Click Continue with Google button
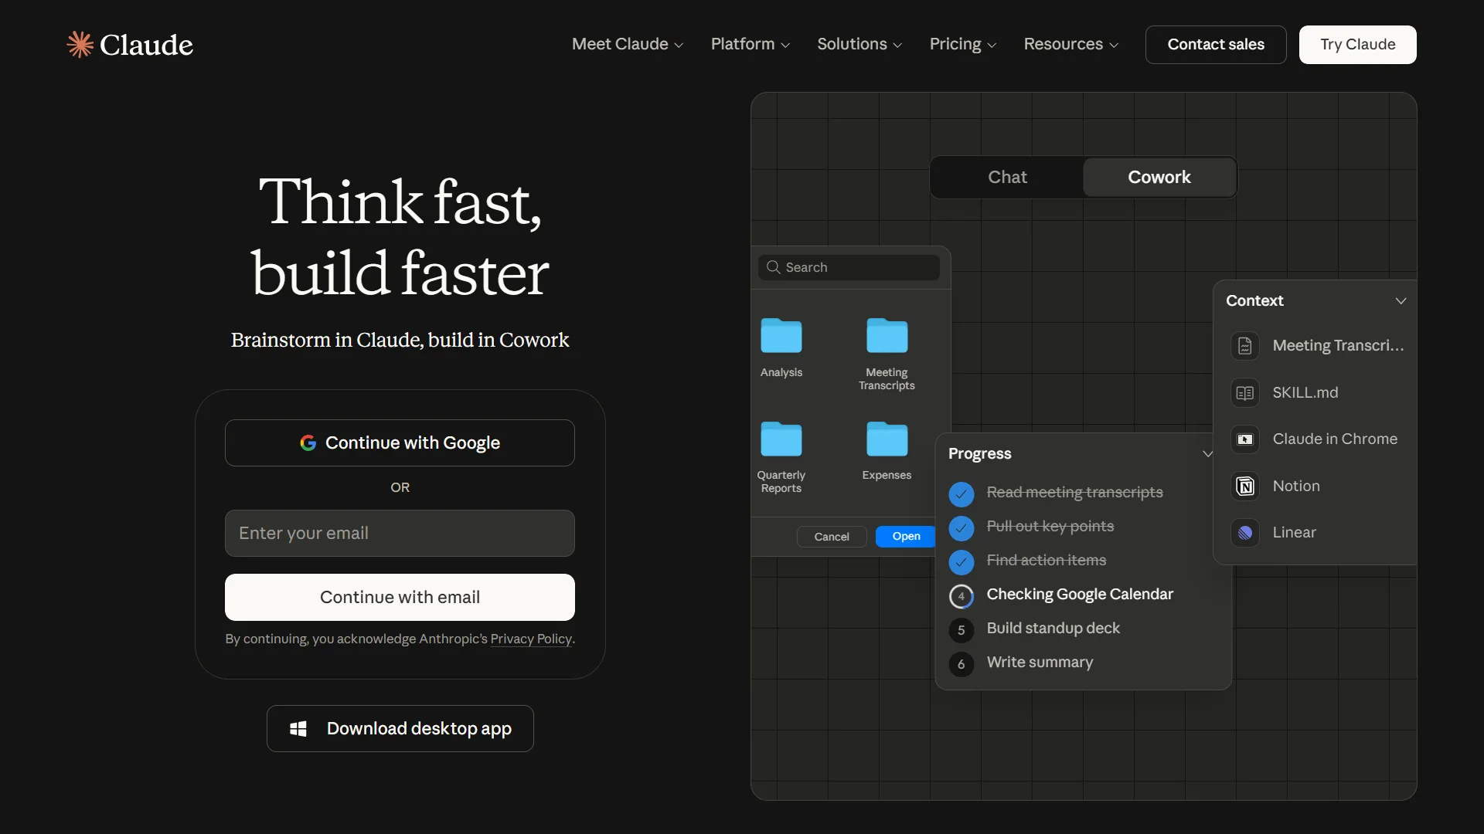Image resolution: width=1484 pixels, height=834 pixels. click(400, 443)
